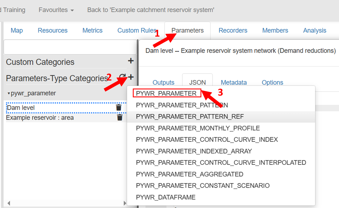Click the parameter search input field
Image resolution: width=339 pixels, height=208 pixels.
[70, 47]
